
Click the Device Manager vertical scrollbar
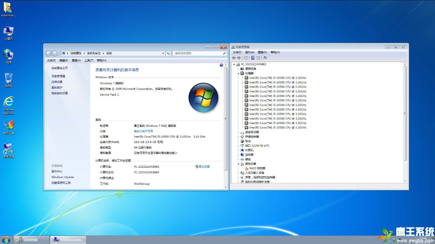(405, 123)
